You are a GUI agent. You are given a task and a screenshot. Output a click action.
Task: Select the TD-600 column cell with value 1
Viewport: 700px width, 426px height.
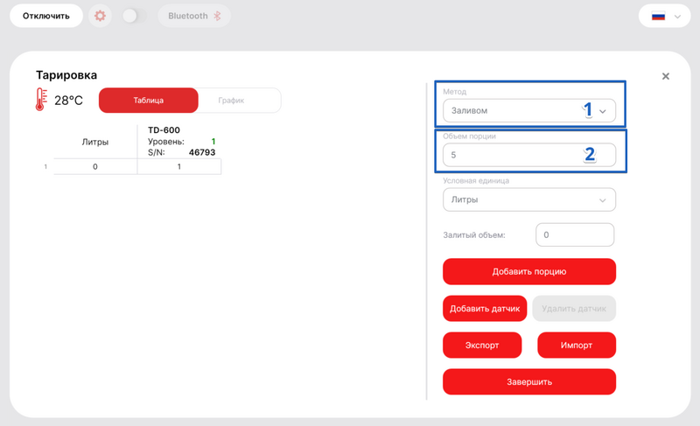click(x=179, y=166)
